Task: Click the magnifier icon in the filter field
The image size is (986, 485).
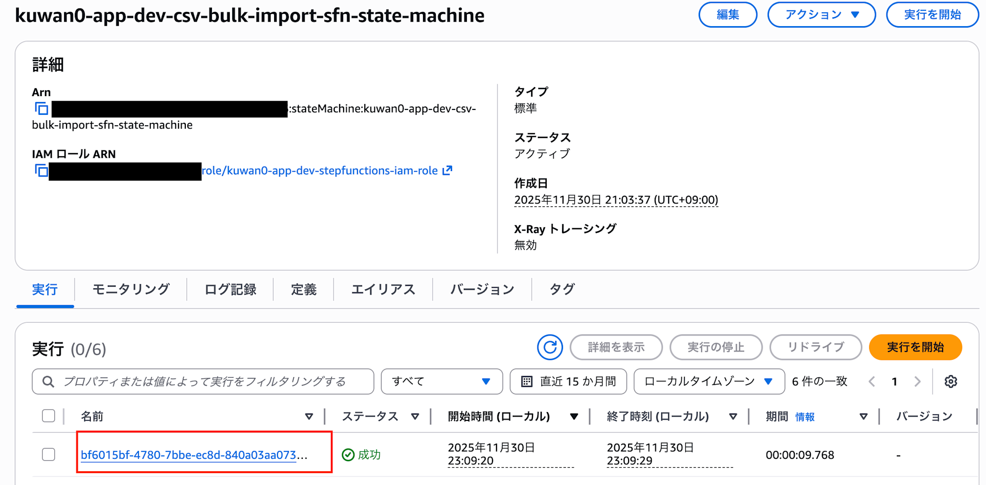Action: pos(48,381)
